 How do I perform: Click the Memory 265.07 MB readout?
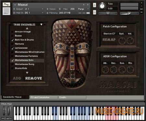(65, 13)
